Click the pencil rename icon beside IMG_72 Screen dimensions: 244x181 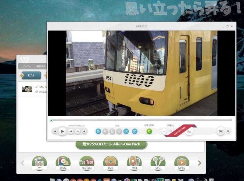(37, 87)
